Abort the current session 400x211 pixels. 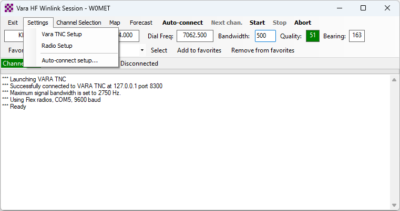[303, 23]
